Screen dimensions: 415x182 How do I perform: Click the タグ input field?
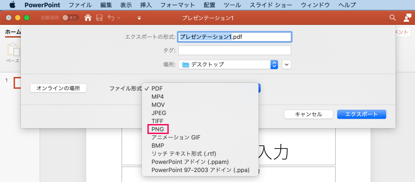coord(234,50)
